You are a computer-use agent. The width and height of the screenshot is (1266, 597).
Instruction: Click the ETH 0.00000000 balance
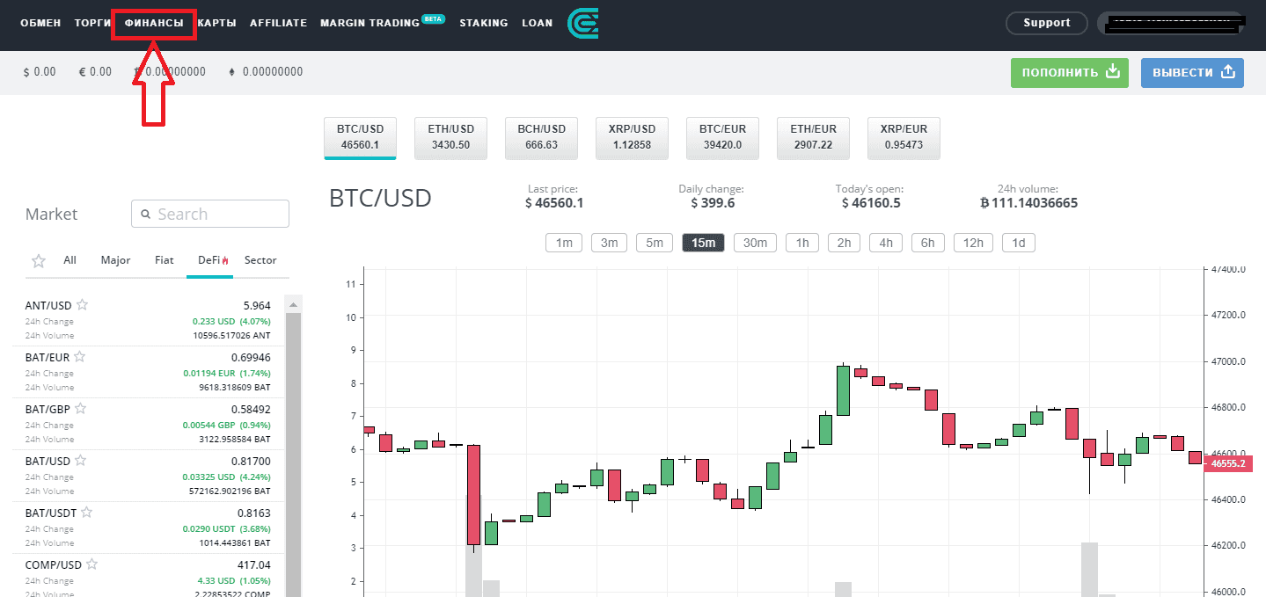[x=266, y=72]
